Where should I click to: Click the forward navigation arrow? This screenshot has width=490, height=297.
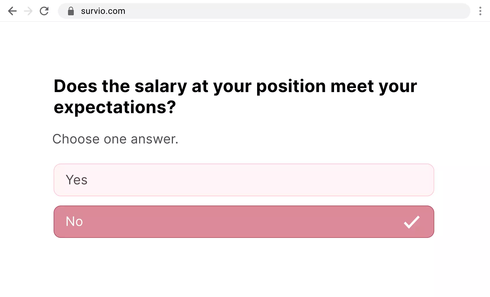pyautogui.click(x=28, y=11)
